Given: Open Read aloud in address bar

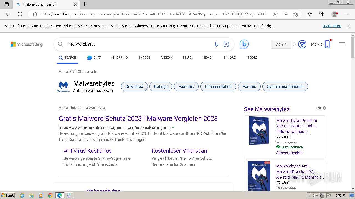Looking at the screenshot, I should pyautogui.click(x=275, y=14).
